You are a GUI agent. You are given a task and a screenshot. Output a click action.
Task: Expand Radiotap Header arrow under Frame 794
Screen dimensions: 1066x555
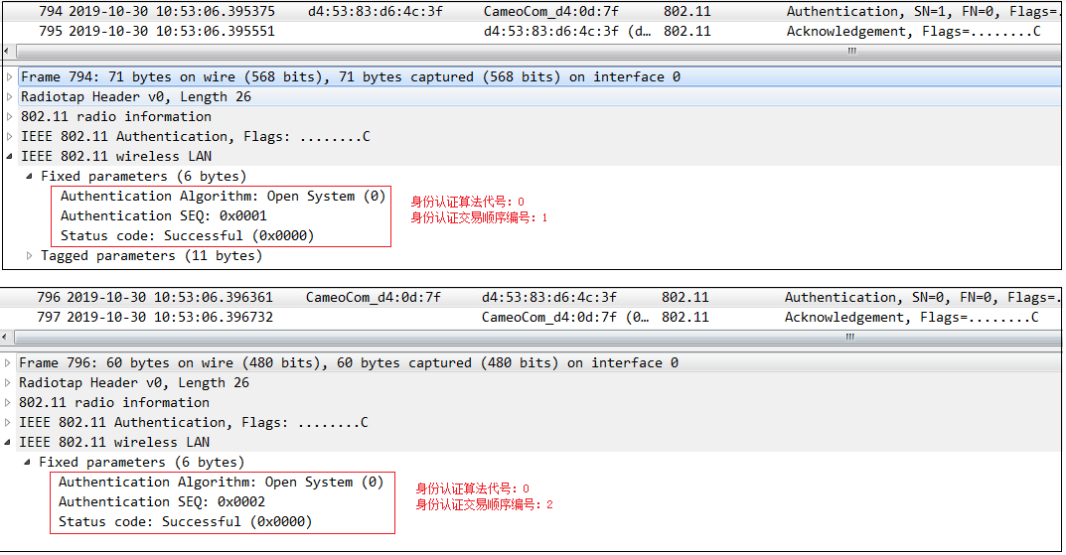10,97
